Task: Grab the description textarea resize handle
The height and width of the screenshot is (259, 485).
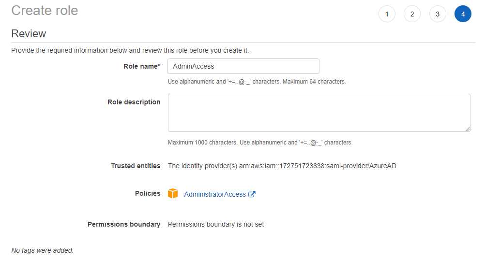Action: pos(468,129)
